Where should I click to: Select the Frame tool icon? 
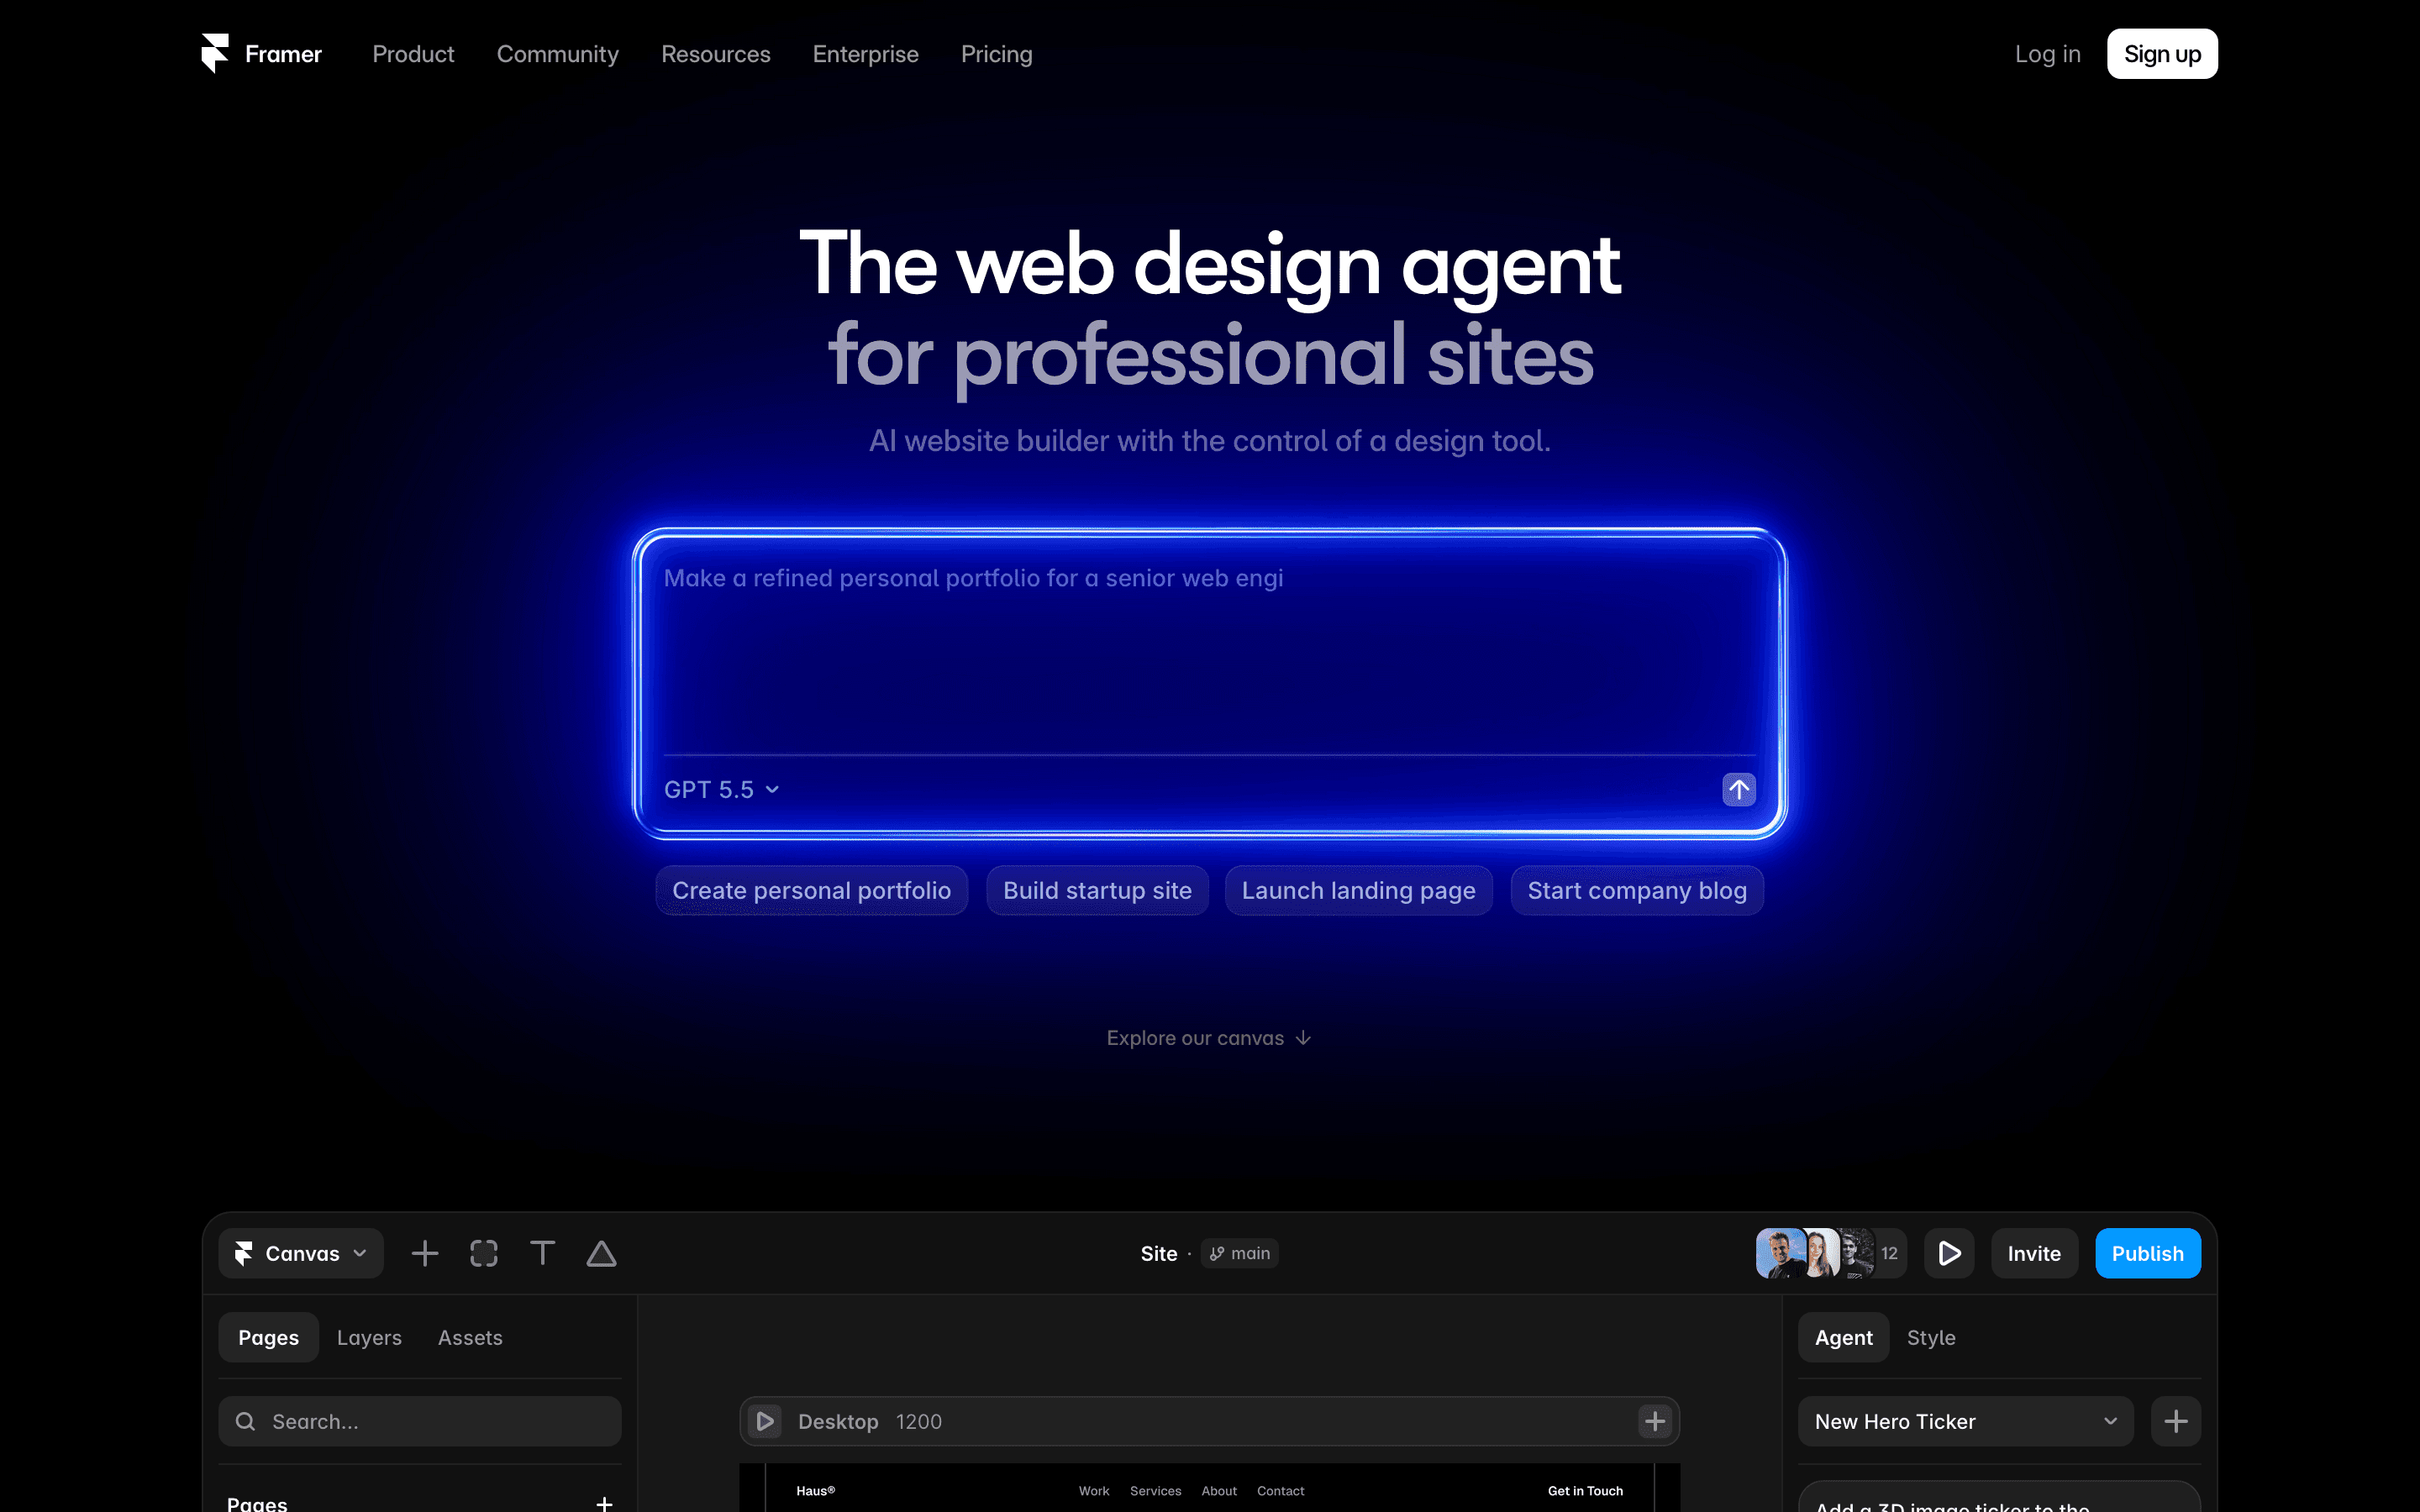pyautogui.click(x=484, y=1253)
